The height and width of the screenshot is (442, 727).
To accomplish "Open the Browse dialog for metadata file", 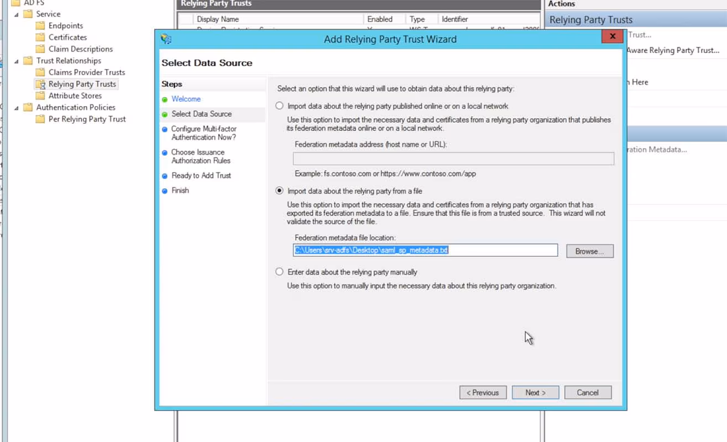I will point(589,250).
